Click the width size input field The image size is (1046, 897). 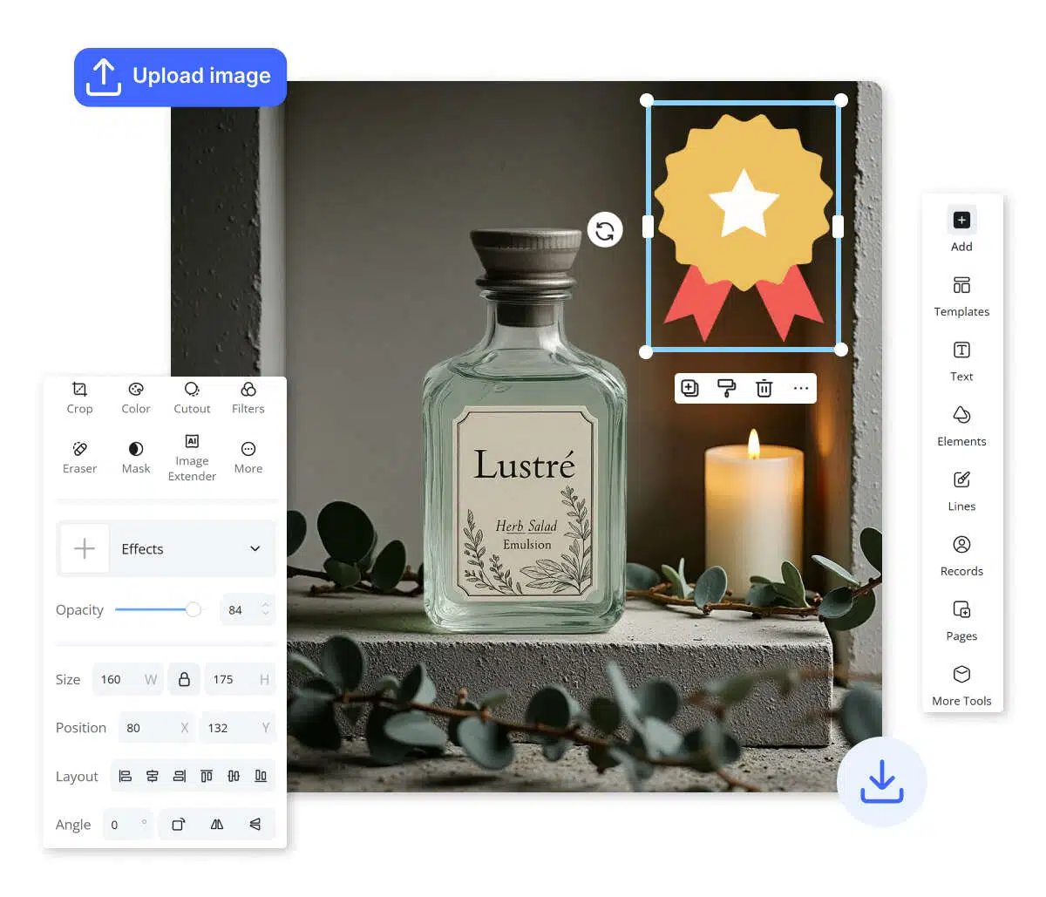118,679
